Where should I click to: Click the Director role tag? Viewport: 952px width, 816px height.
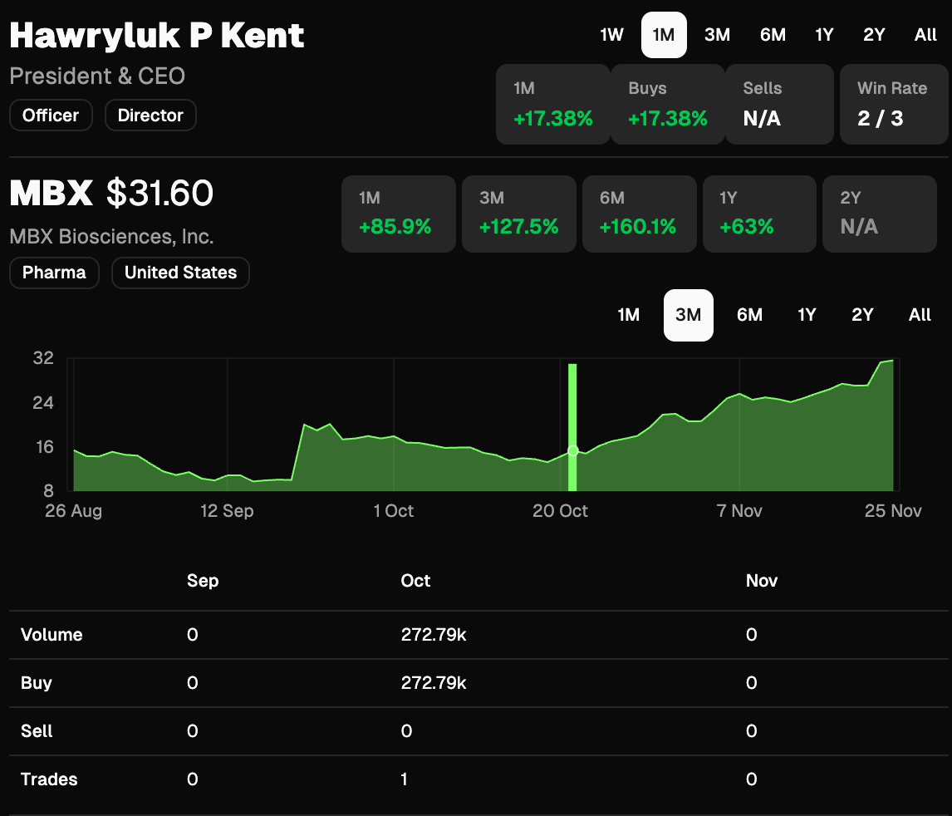pyautogui.click(x=150, y=116)
